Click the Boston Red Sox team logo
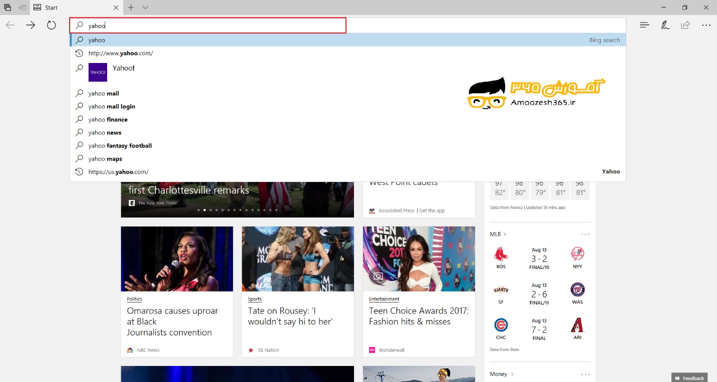This screenshot has width=717, height=382. coord(501,254)
